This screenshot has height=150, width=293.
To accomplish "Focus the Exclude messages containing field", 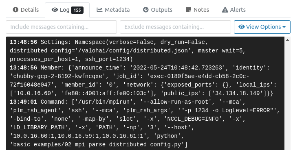I will (175, 27).
